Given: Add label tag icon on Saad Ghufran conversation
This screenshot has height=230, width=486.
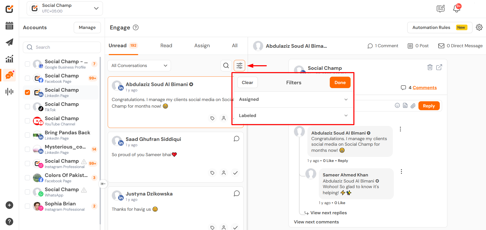Looking at the screenshot, I should point(212,173).
